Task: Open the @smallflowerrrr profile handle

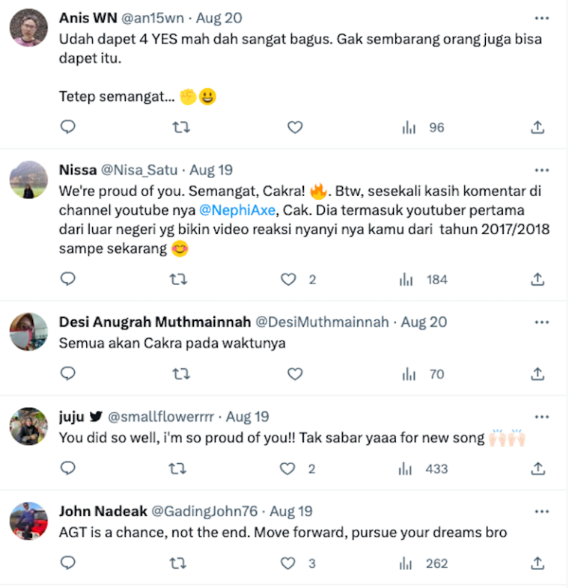Action: pos(161,417)
